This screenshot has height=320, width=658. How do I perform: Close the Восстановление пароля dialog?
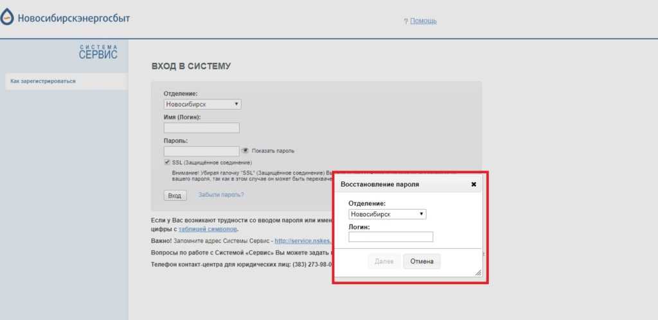474,184
